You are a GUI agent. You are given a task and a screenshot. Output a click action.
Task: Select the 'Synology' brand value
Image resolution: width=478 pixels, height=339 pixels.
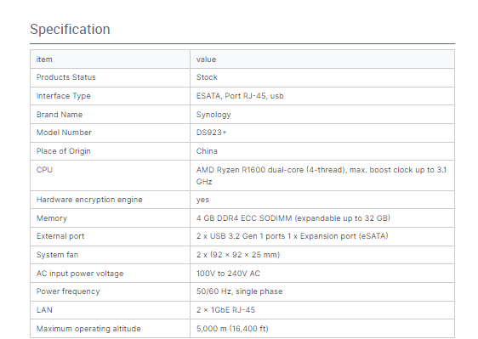213,115
